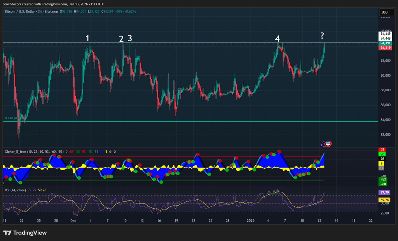Click the question mark annotation above price

322,36
